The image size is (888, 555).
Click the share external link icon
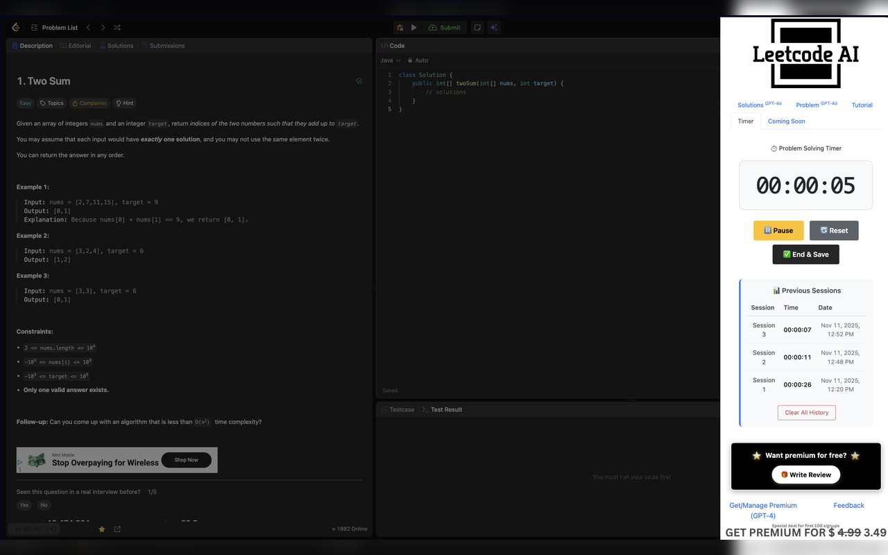tap(117, 529)
